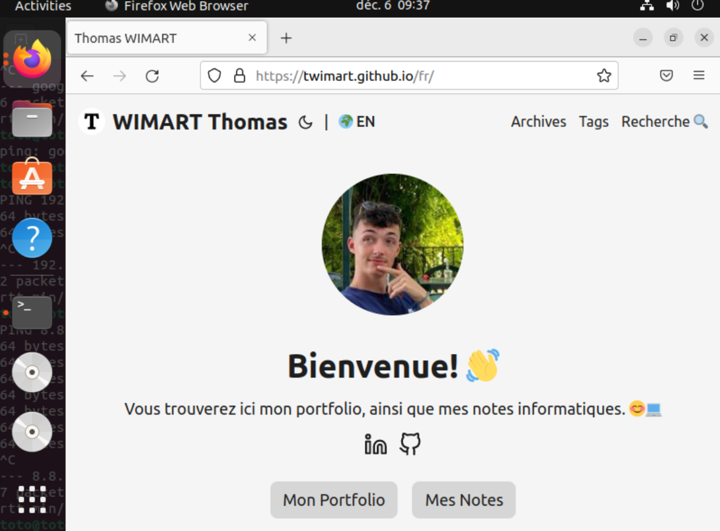Reload the current page

152,76
